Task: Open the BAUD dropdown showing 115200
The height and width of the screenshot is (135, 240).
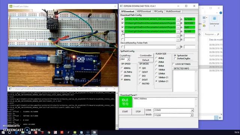Action: point(192,115)
